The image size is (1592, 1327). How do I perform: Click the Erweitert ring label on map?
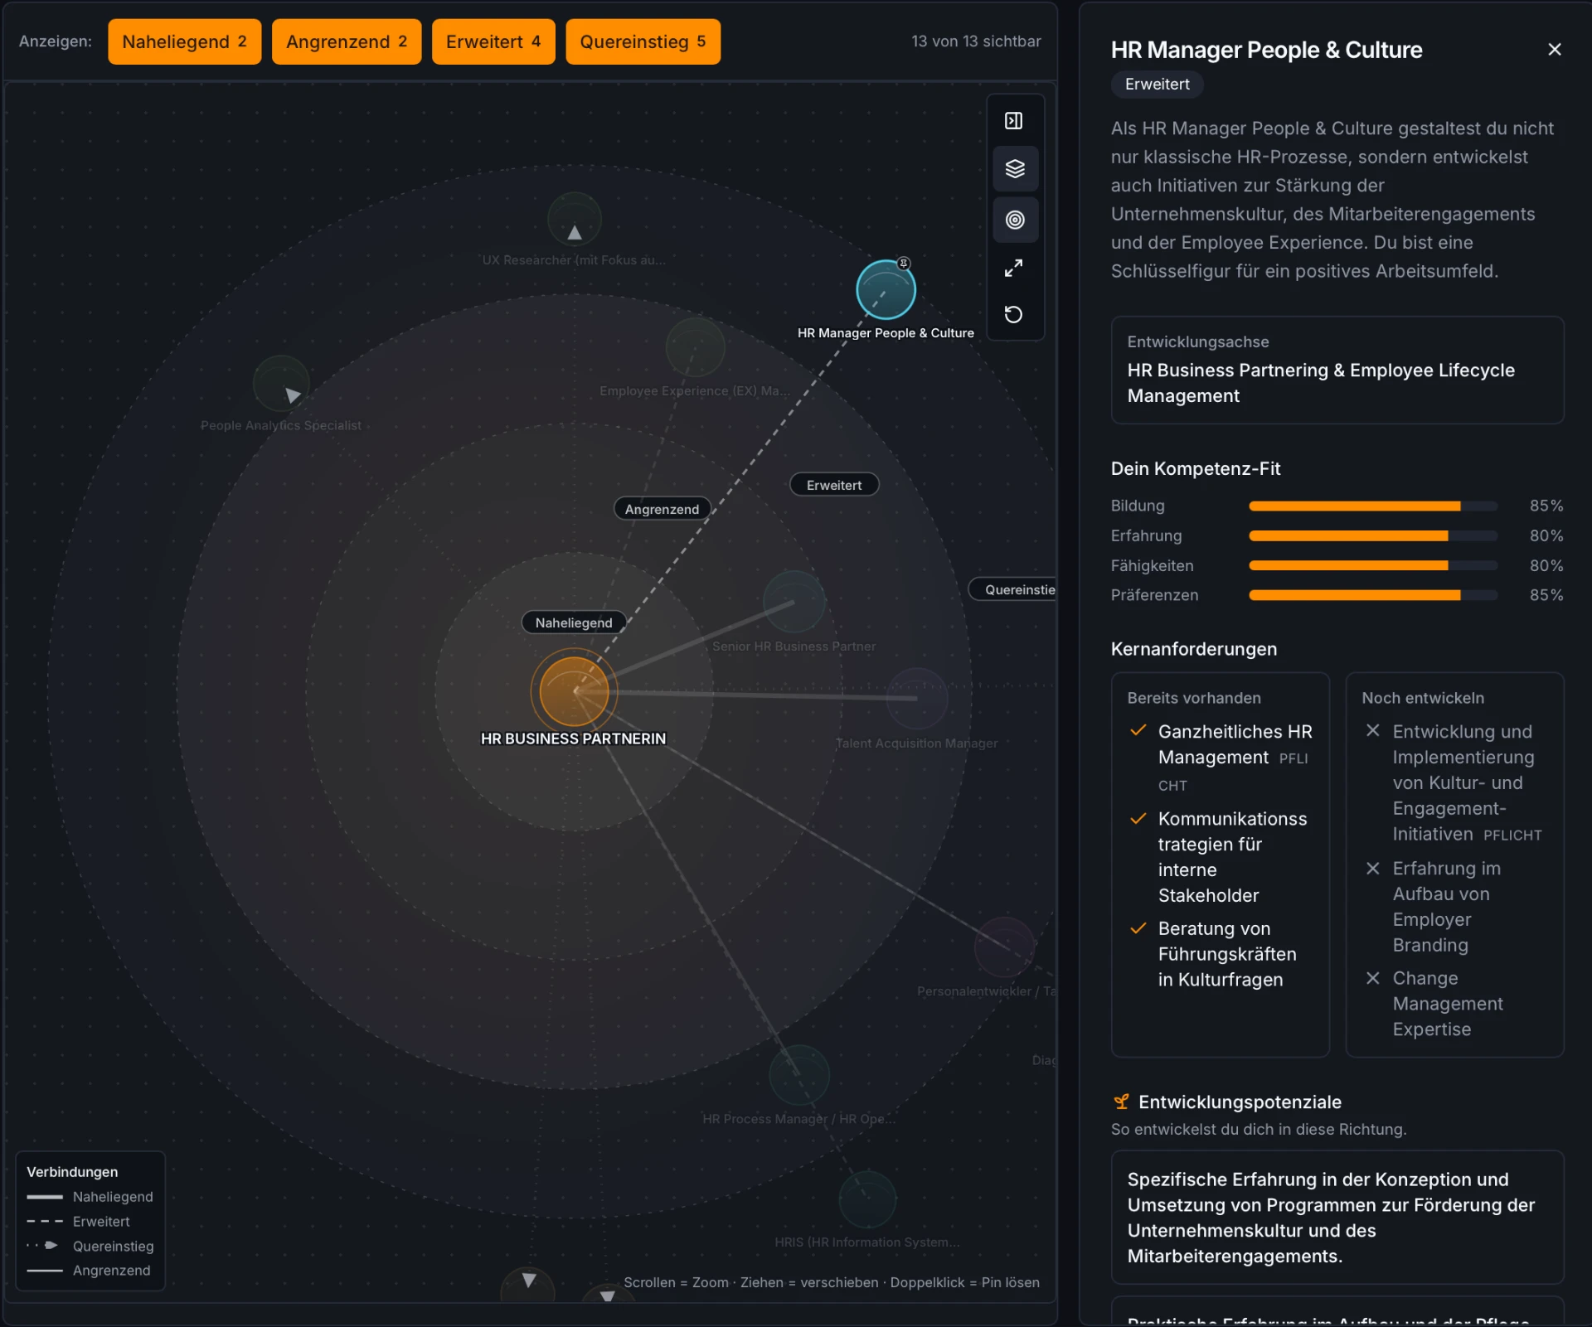834,485
